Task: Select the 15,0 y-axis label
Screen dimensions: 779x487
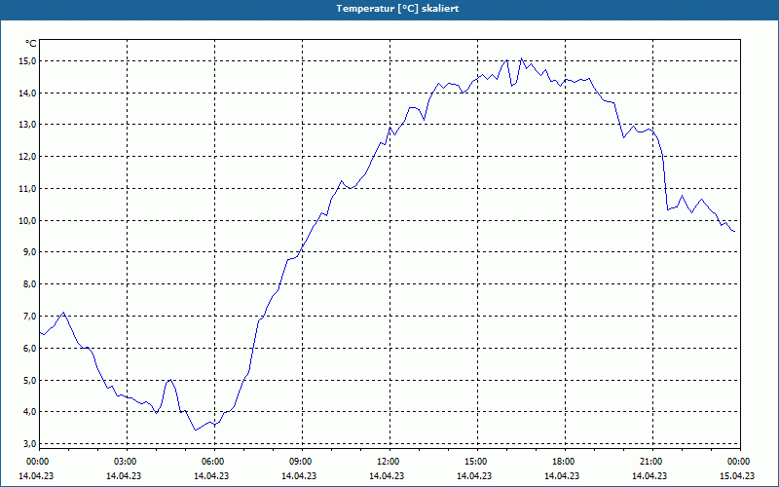Action: [28, 61]
